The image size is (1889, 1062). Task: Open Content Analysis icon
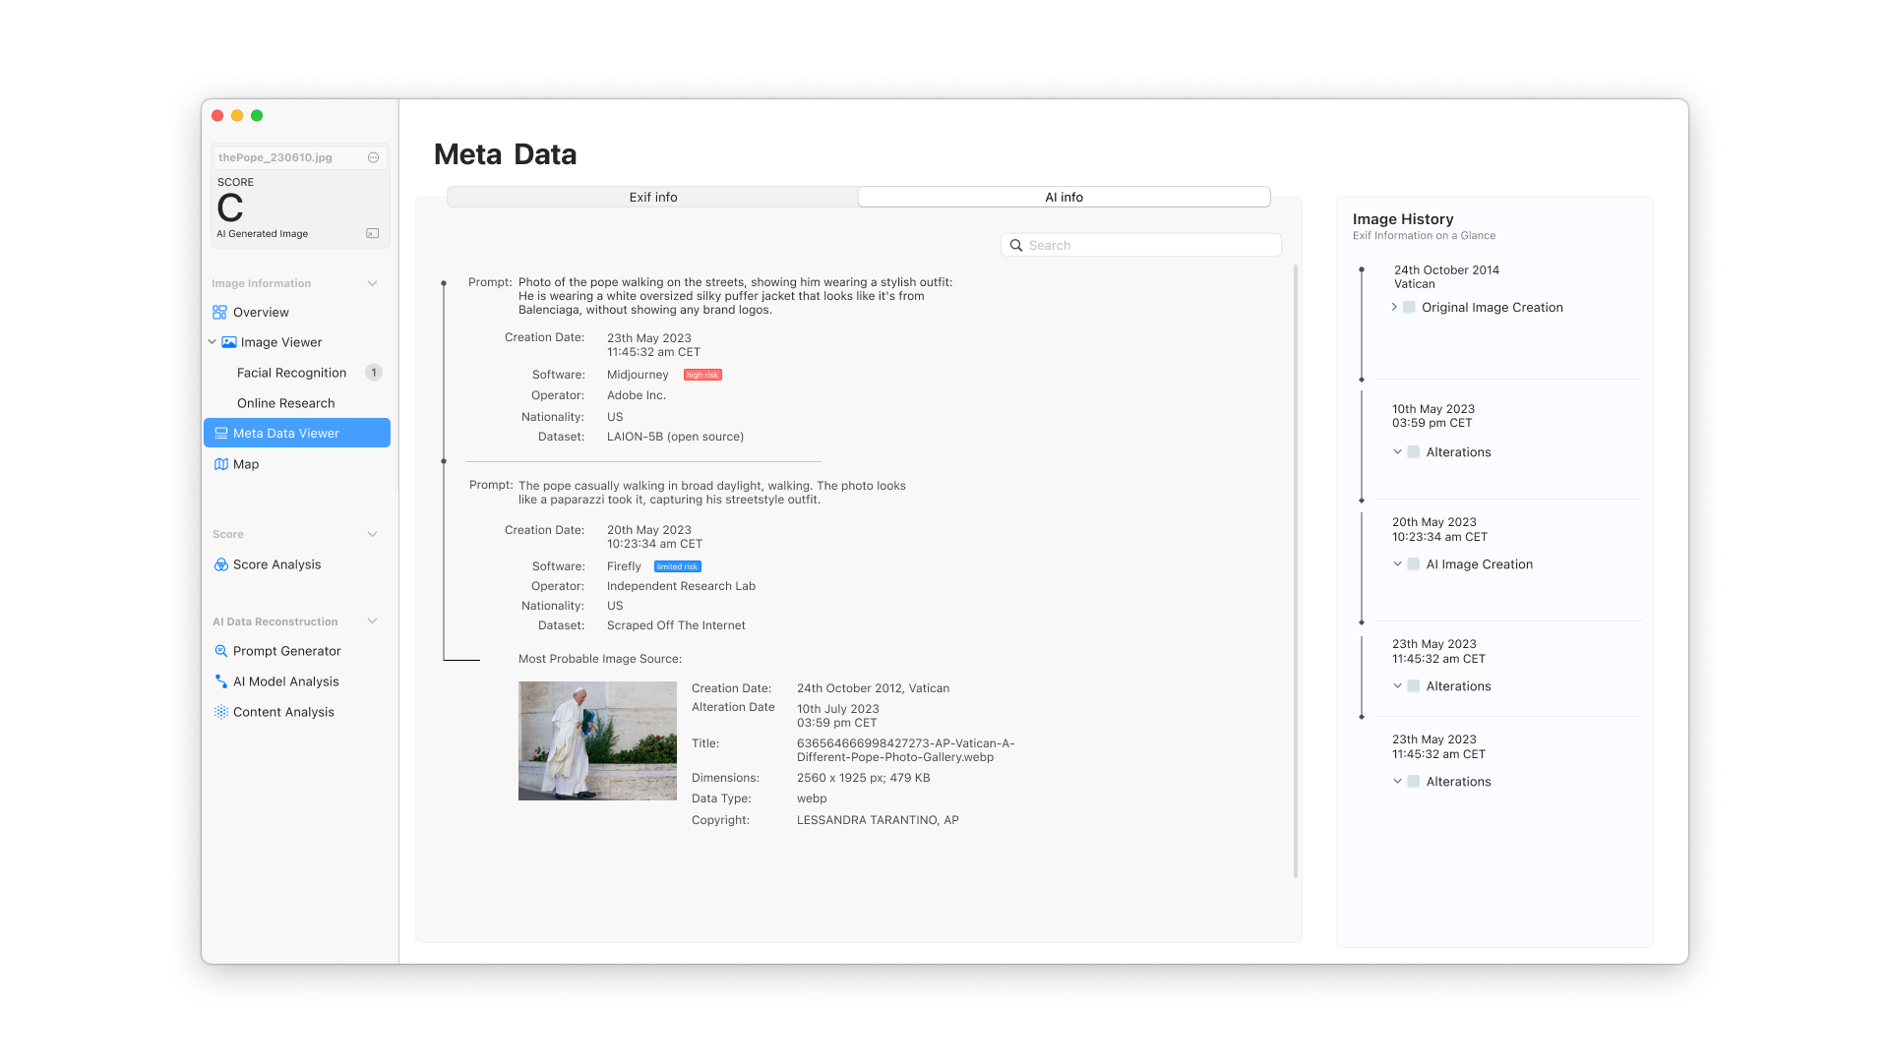pos(221,712)
